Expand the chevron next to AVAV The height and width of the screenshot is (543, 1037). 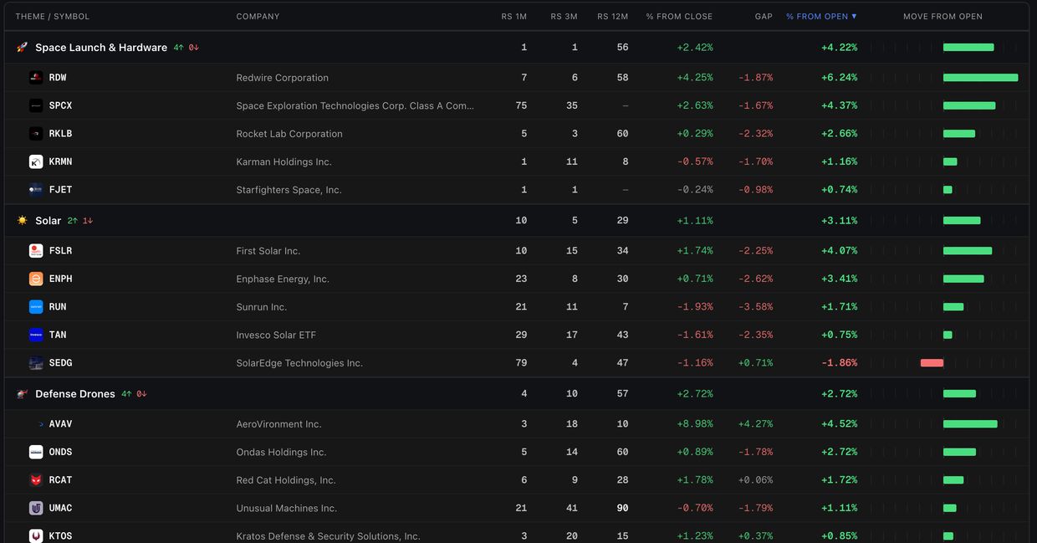(x=41, y=424)
